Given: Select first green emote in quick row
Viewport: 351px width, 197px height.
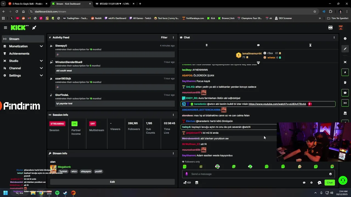Looking at the screenshot, I should [x=185, y=166].
